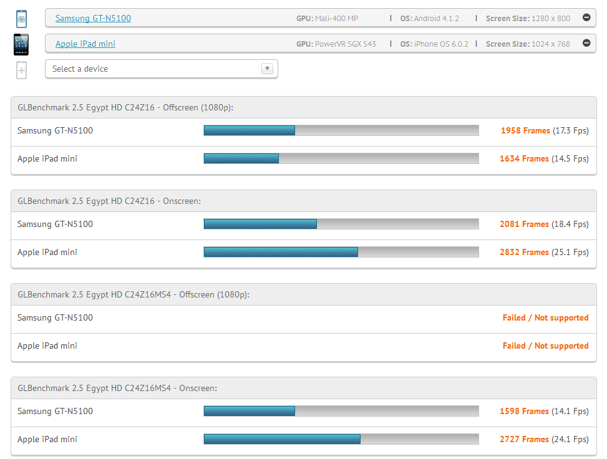The height and width of the screenshot is (459, 607).
Task: Remove Apple iPad mini with minus icon
Action: coord(586,43)
